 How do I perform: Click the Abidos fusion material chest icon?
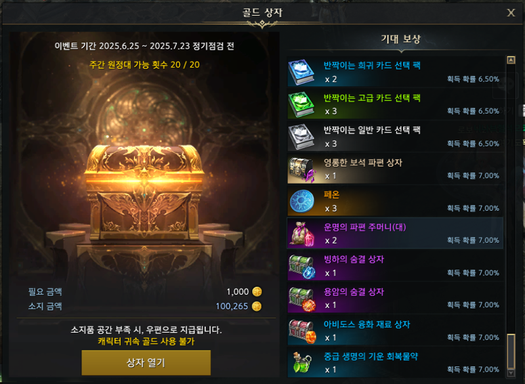301,331
